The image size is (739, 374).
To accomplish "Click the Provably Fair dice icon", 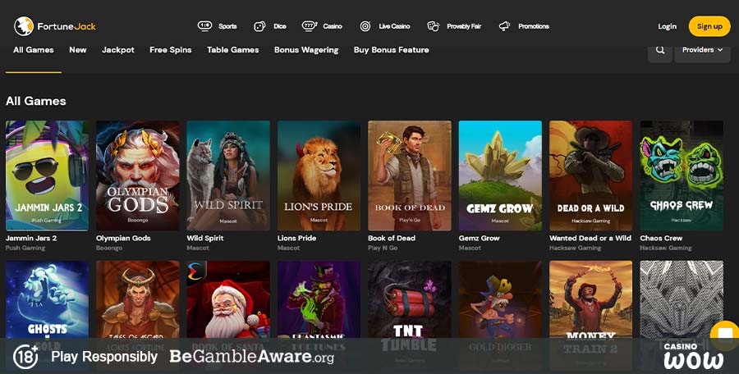I will click(433, 26).
